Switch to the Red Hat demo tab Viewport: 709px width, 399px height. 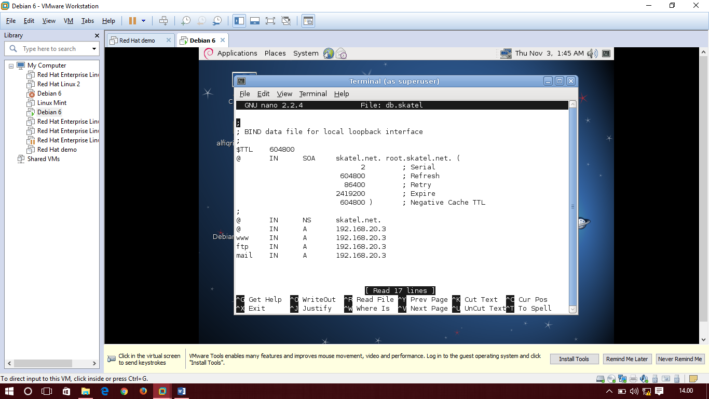tap(138, 39)
